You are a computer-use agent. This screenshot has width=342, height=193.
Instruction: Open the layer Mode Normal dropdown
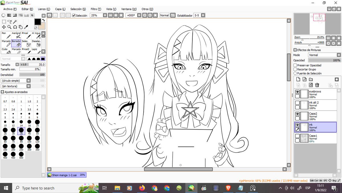pos(339,55)
